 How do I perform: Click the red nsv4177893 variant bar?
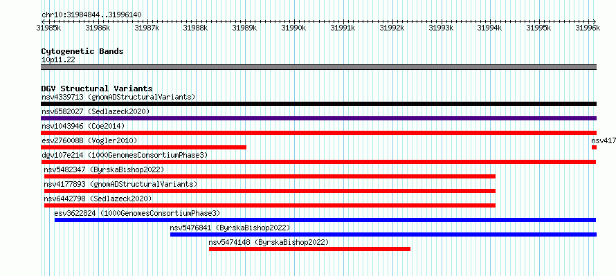269,191
